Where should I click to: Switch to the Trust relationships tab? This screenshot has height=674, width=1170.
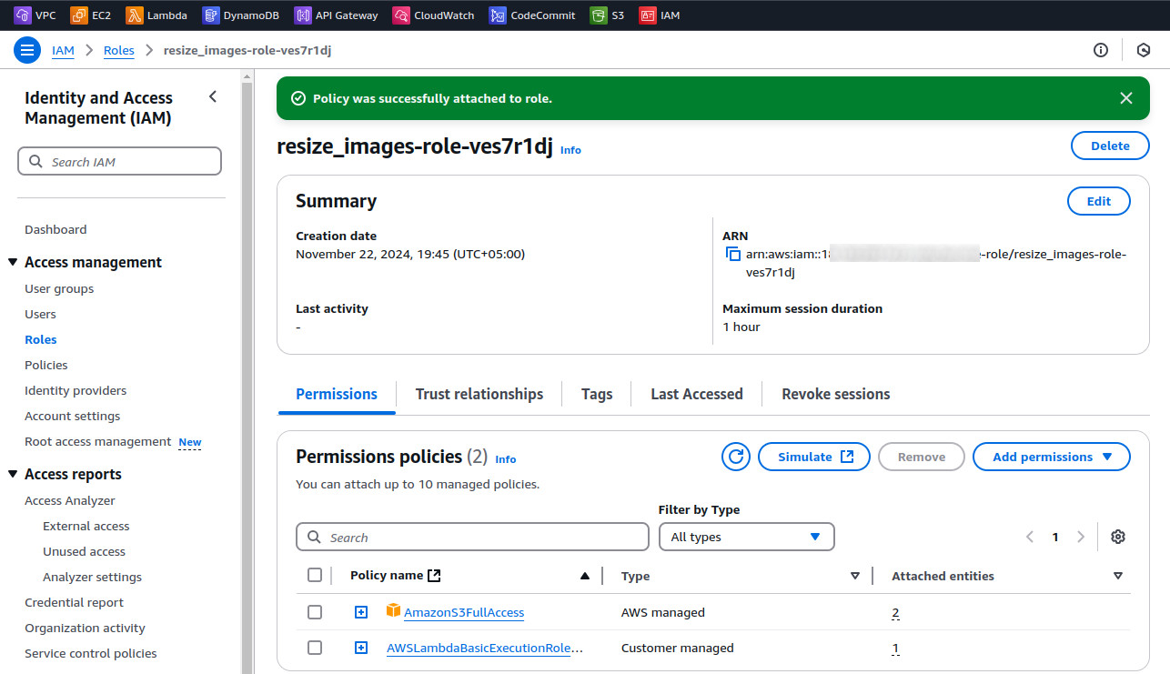(479, 394)
